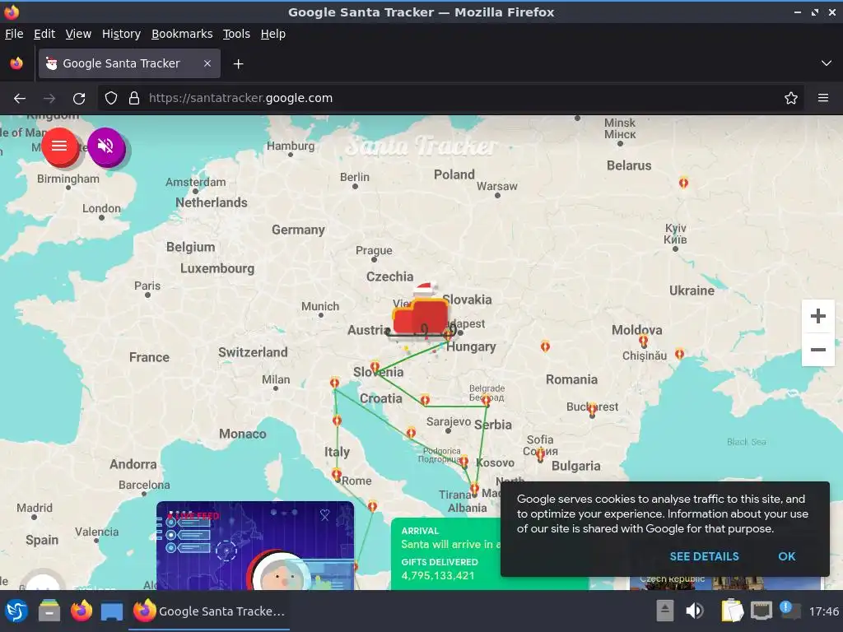Click the marker at Tirana
This screenshot has width=843, height=632.
[474, 489]
